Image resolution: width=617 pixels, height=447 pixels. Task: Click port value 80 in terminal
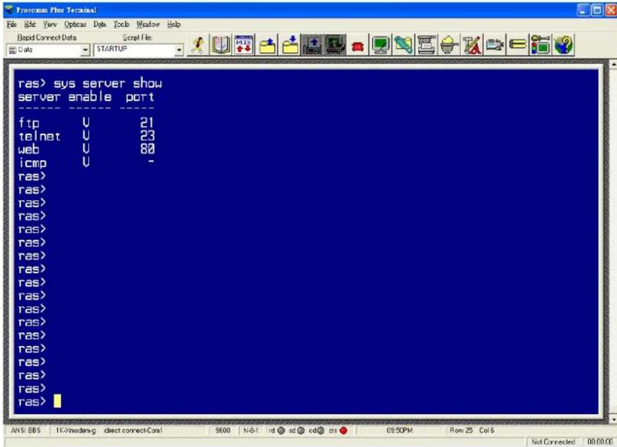[x=148, y=149]
